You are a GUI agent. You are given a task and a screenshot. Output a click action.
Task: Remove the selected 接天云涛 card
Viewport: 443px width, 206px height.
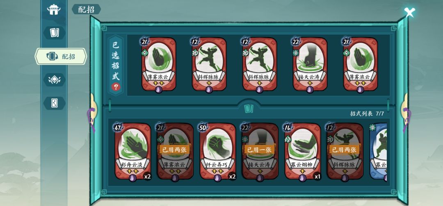pyautogui.click(x=310, y=64)
